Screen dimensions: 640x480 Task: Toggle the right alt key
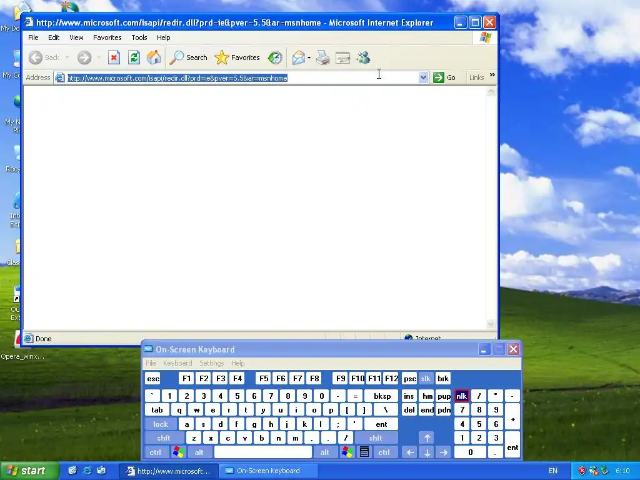tap(324, 452)
